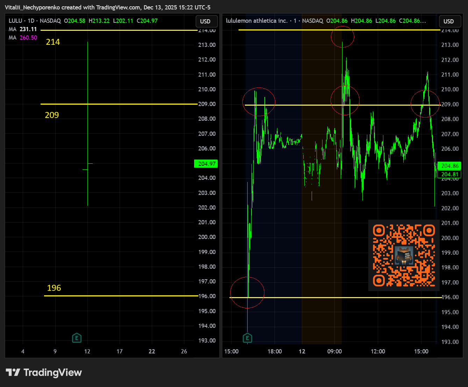Click the yellow 214 text label

point(53,42)
